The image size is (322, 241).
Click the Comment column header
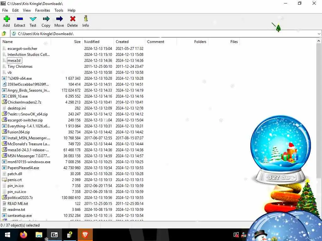pyautogui.click(x=161, y=42)
